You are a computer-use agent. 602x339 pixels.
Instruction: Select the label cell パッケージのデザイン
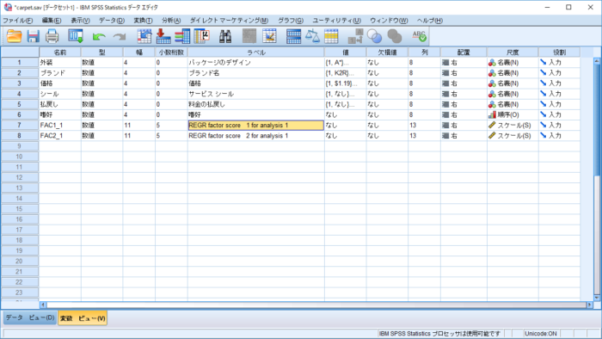coord(256,62)
